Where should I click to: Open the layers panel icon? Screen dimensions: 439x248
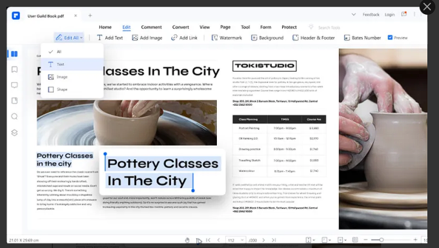(x=14, y=133)
